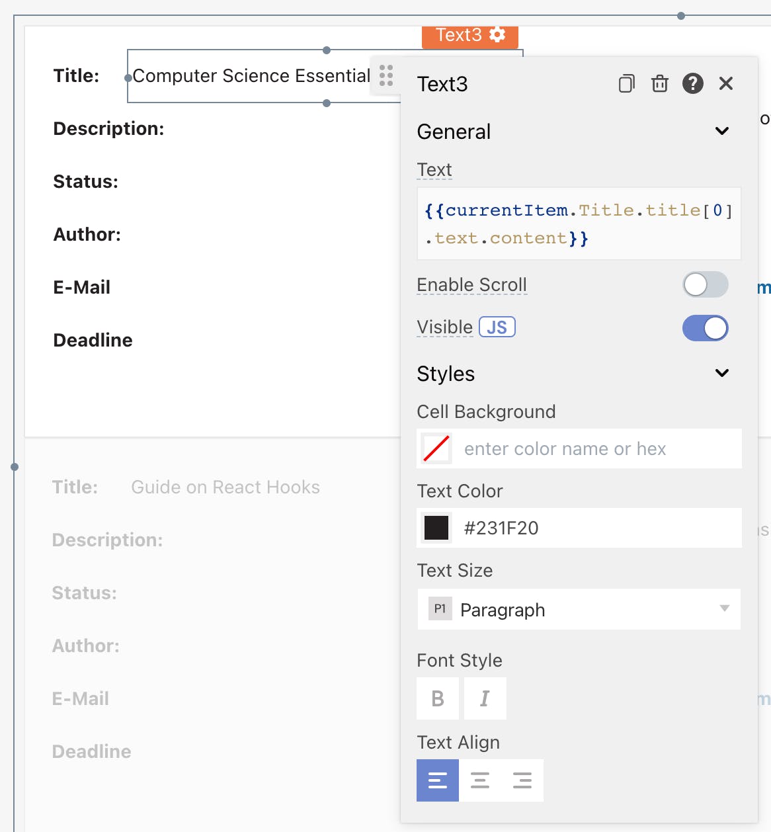Collapse the Styles section

tap(722, 373)
